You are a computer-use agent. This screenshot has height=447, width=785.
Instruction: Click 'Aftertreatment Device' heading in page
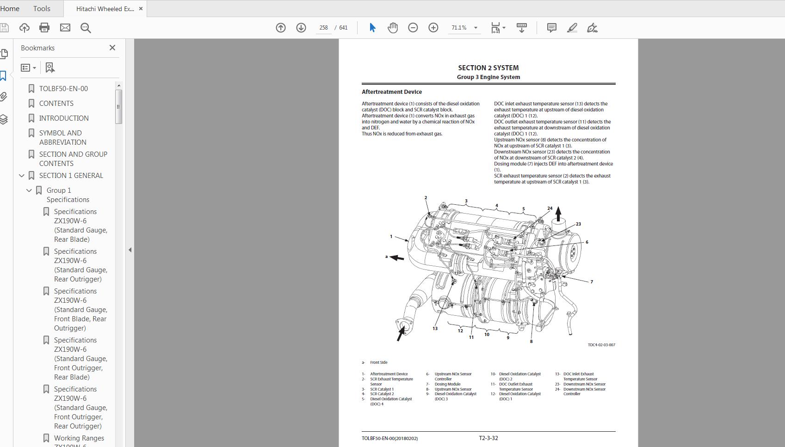392,92
